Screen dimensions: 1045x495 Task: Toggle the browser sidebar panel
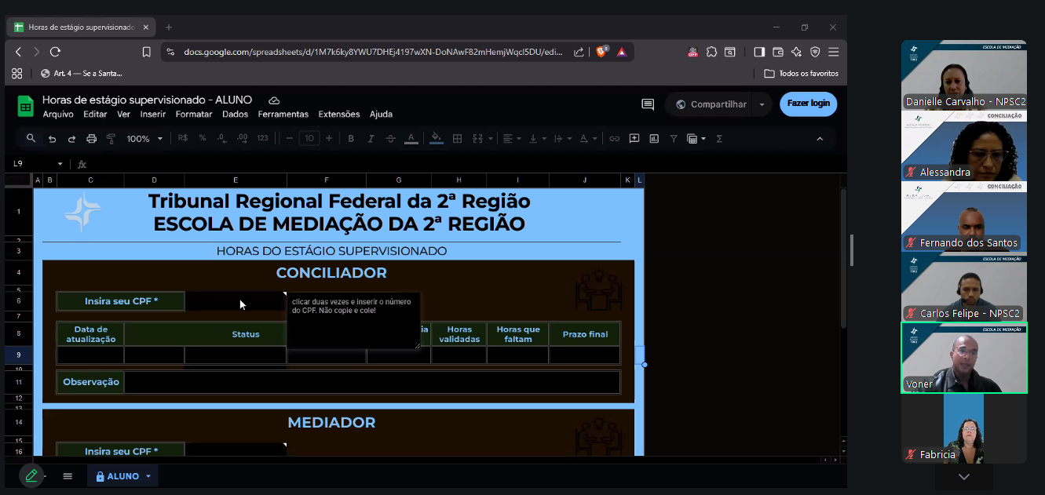click(x=759, y=52)
